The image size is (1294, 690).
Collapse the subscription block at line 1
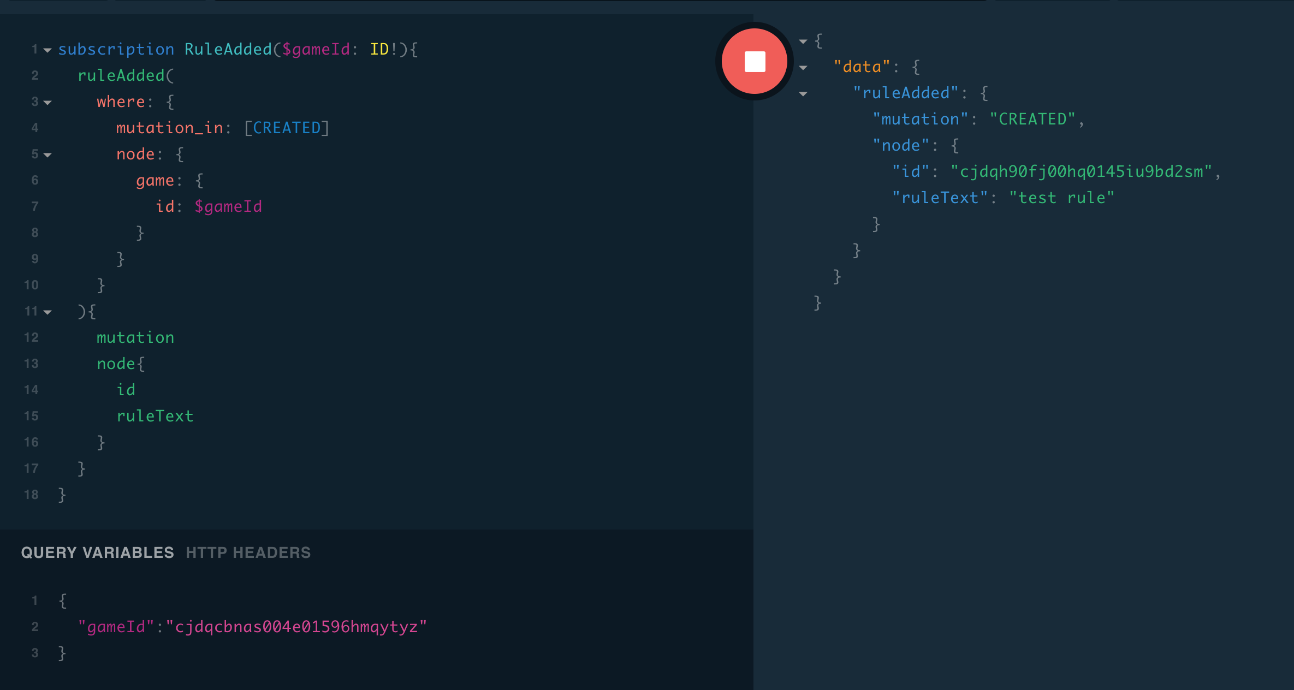click(48, 50)
